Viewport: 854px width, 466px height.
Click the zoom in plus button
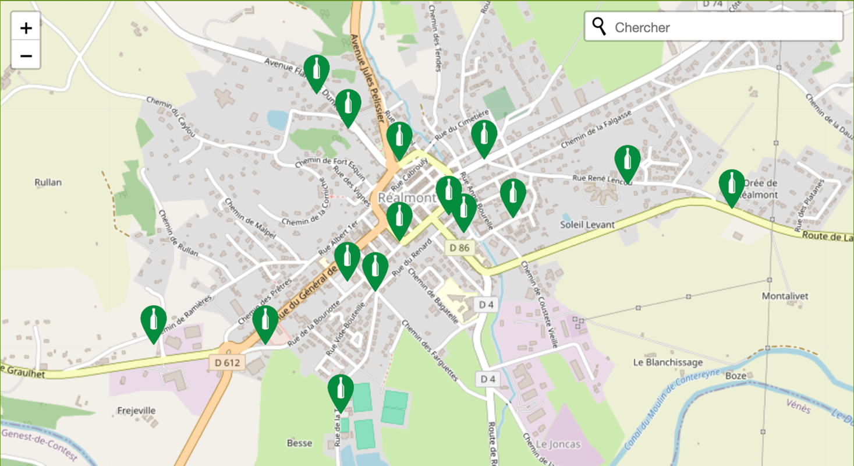pyautogui.click(x=26, y=27)
